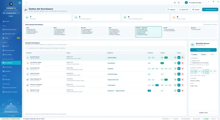
Task: Open the notifications bell
Action: click(x=175, y=3)
